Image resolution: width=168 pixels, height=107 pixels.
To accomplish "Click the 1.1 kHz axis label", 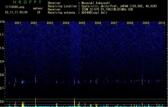I will [x=2, y=35].
